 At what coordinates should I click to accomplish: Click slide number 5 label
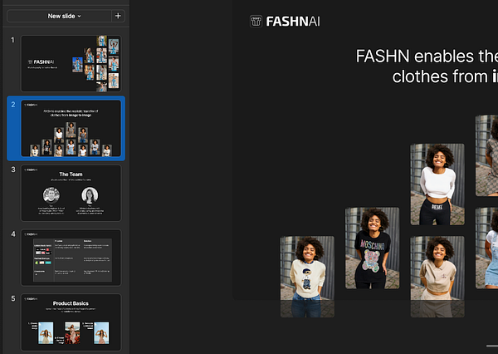pyautogui.click(x=13, y=298)
